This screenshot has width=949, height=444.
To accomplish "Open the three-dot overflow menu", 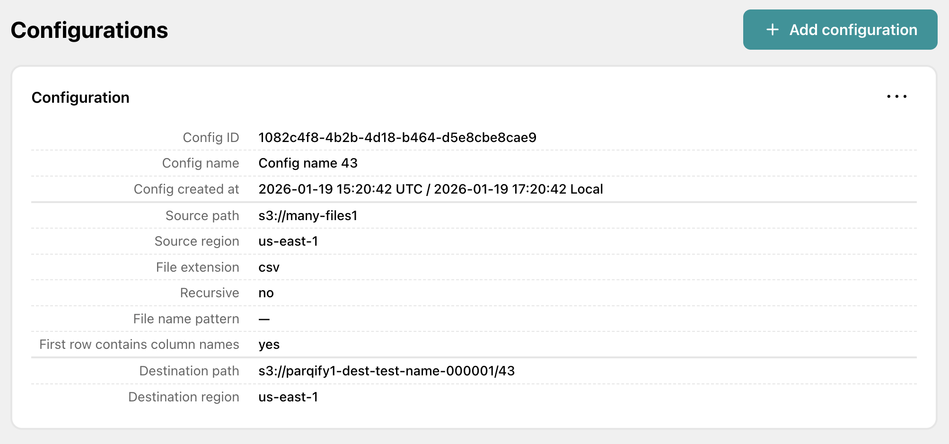I will coord(897,97).
